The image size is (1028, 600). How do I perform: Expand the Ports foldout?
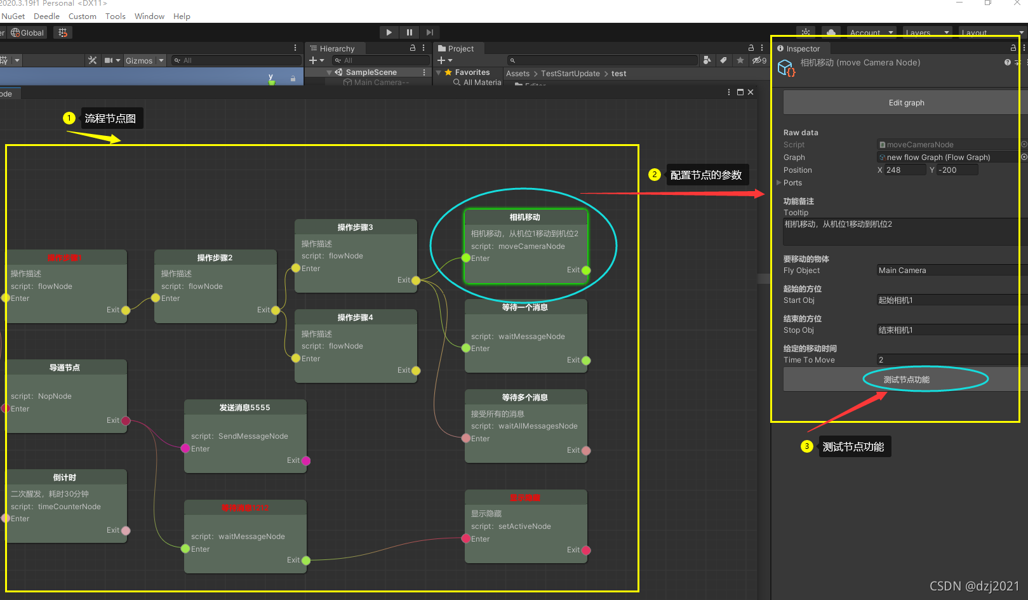[779, 182]
